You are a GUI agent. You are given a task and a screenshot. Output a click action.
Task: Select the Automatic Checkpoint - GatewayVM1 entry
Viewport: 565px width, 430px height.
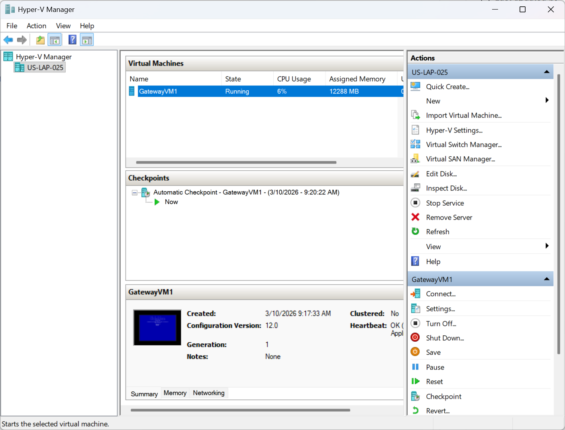click(246, 193)
